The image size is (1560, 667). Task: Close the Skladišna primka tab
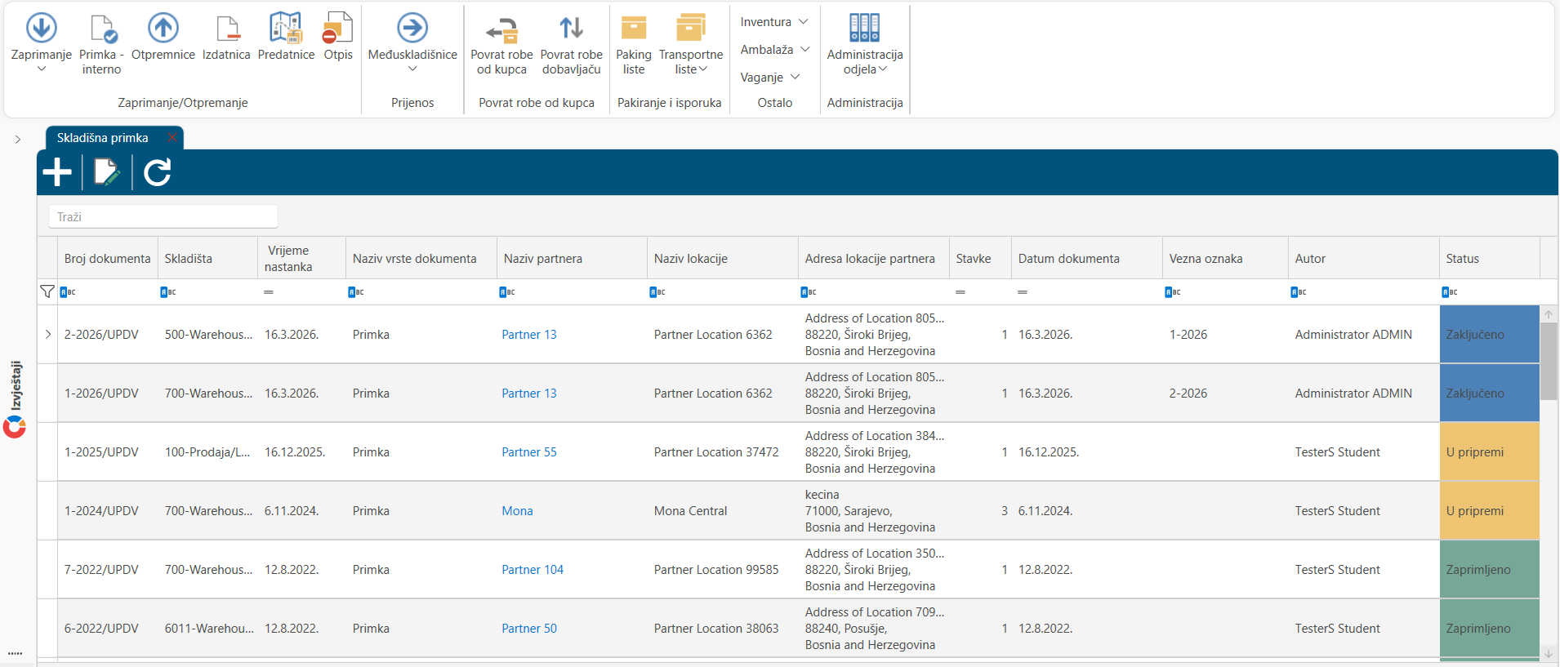tap(172, 137)
